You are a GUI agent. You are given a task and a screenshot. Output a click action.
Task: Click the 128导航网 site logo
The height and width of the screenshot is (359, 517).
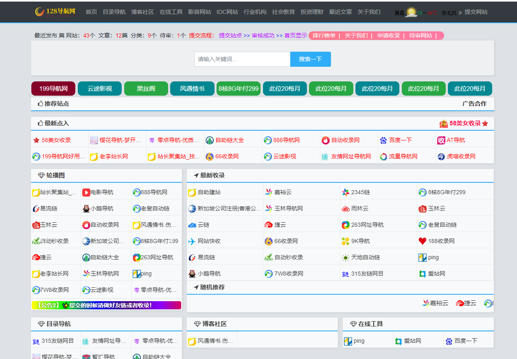pyautogui.click(x=55, y=11)
